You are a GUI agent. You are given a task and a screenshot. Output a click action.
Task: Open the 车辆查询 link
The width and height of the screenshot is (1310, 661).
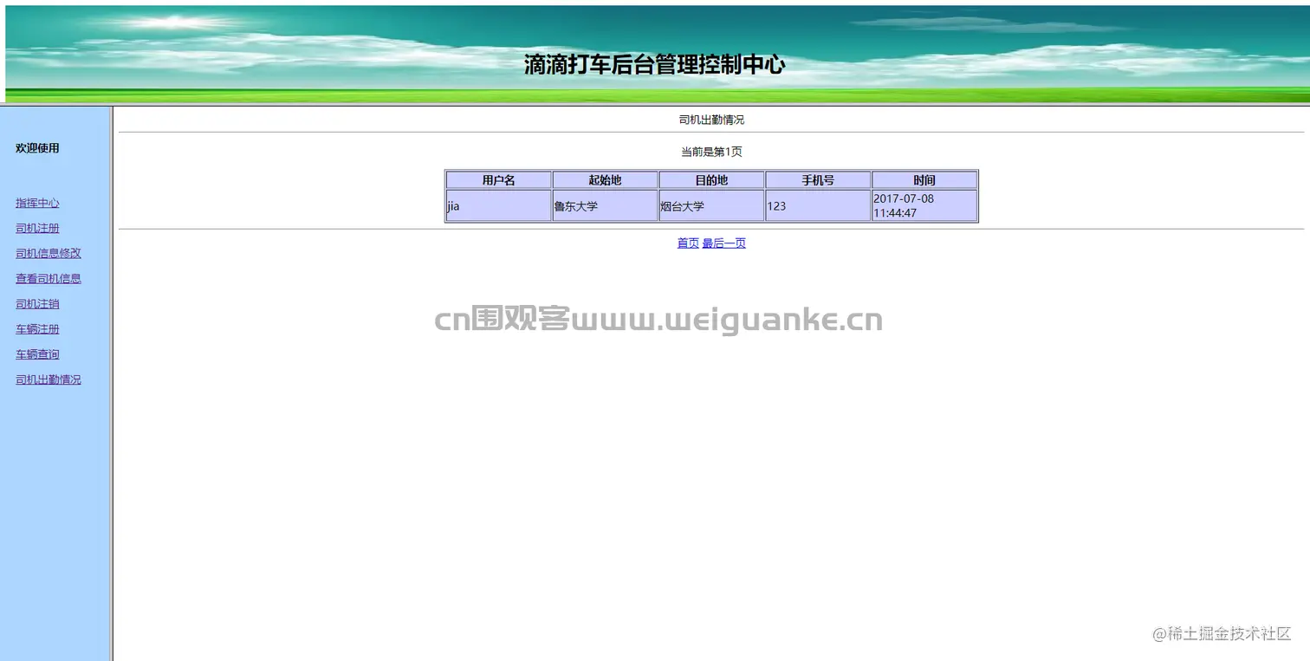(37, 353)
